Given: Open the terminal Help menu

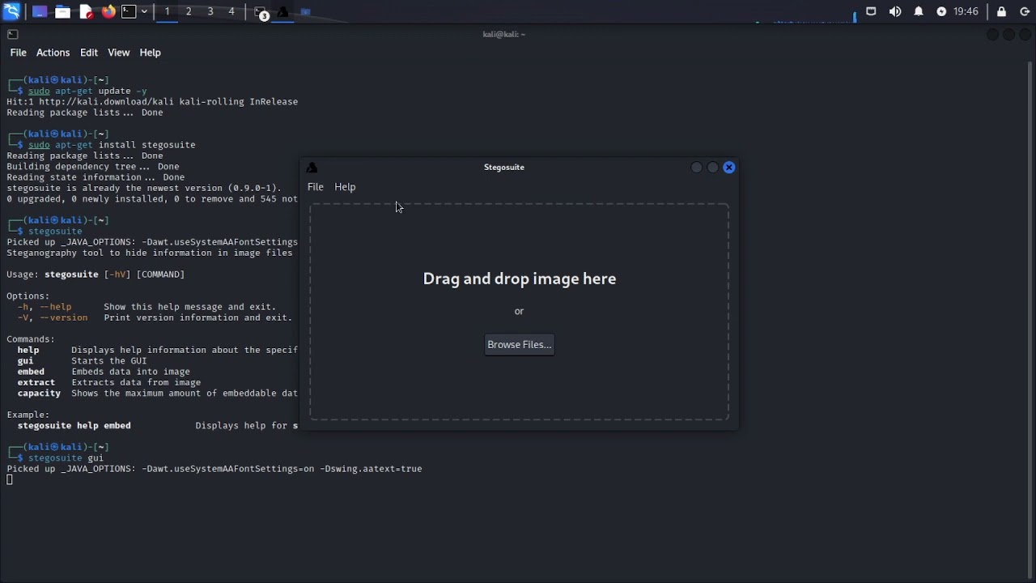Looking at the screenshot, I should pos(150,53).
